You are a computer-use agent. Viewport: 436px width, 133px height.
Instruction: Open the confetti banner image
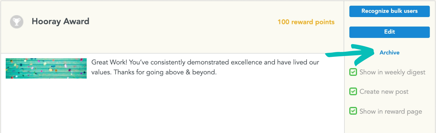pyautogui.click(x=46, y=68)
